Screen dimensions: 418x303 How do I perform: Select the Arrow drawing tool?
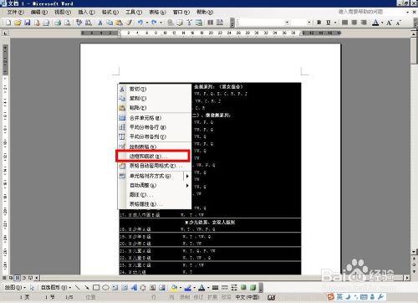(87, 287)
